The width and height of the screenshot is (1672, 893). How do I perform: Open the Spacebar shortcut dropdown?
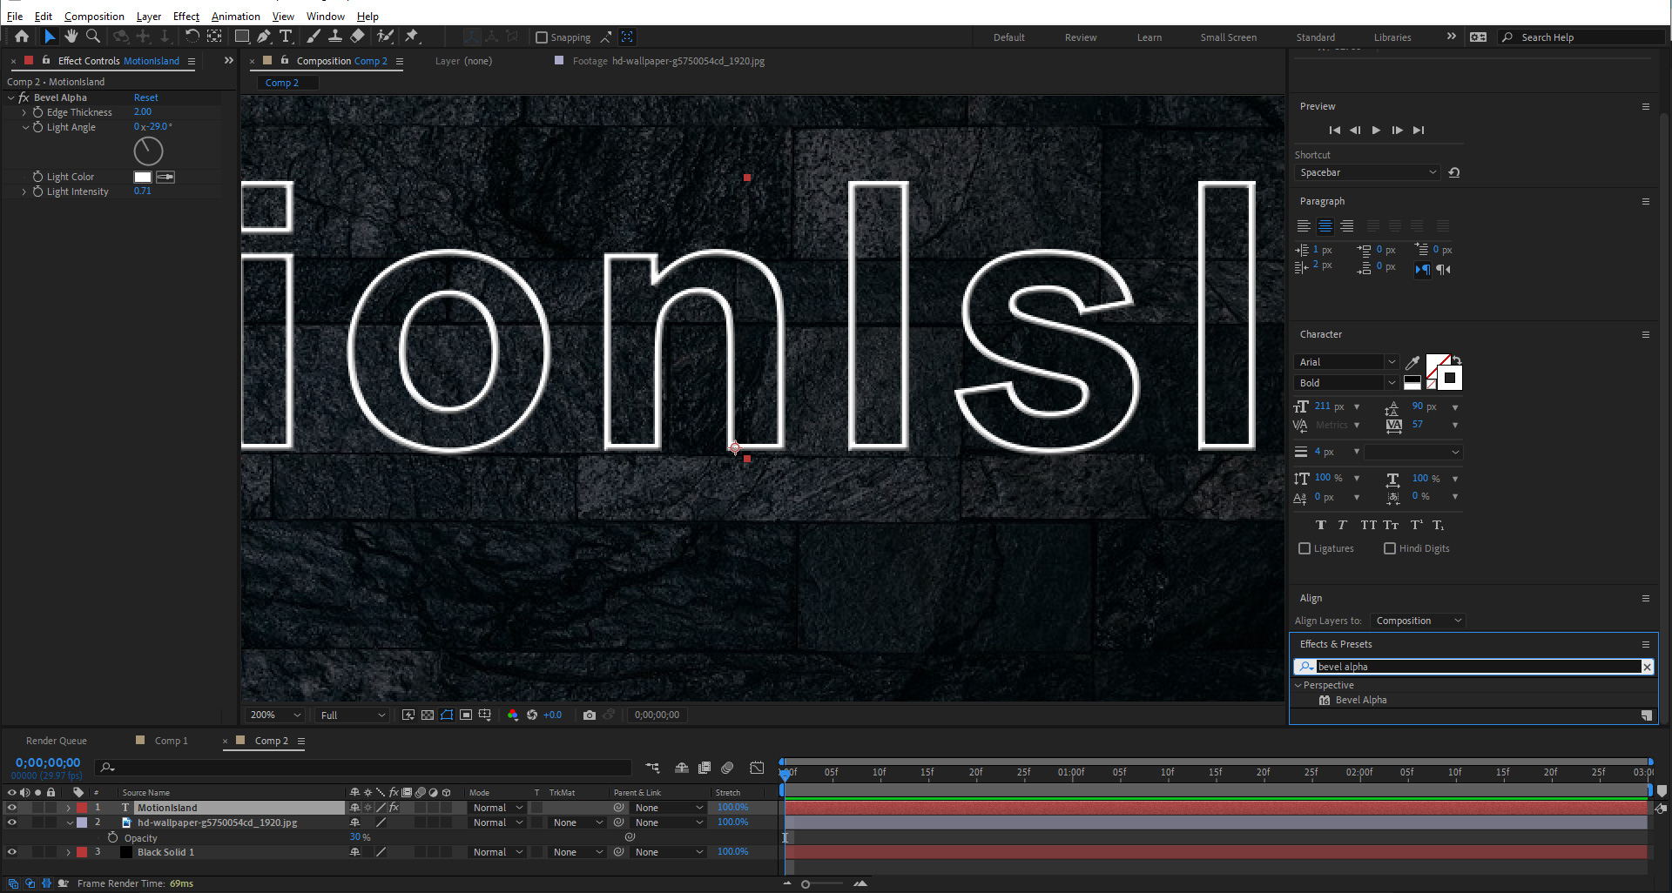click(x=1367, y=172)
